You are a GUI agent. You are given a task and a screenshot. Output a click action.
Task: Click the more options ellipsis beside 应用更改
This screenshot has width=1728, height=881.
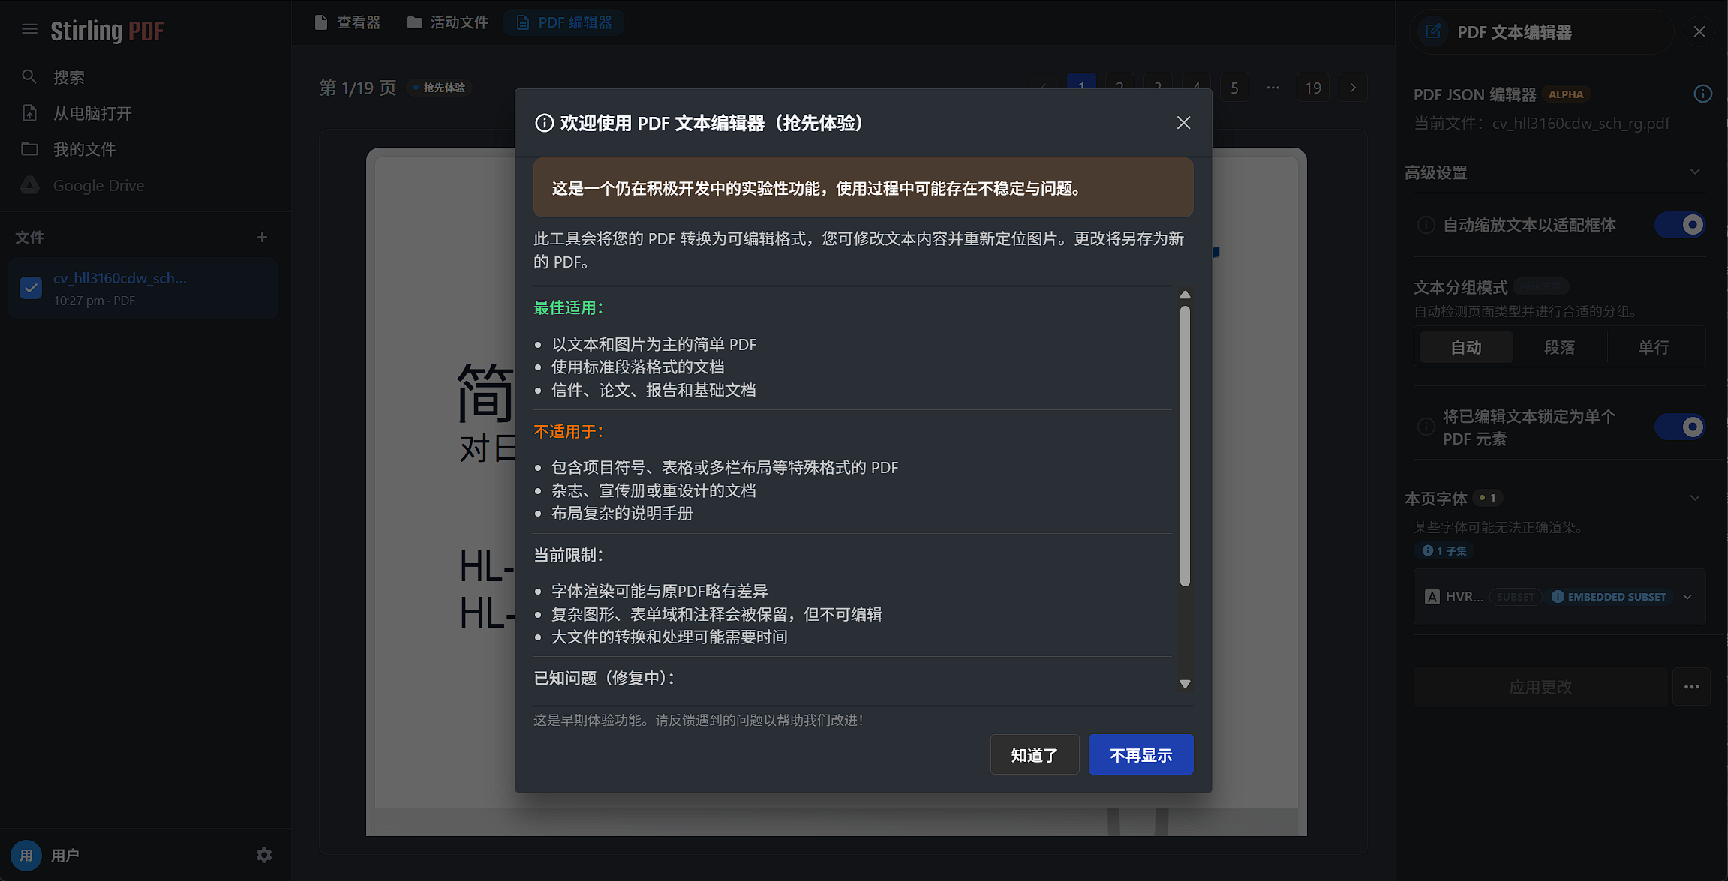[1691, 687]
